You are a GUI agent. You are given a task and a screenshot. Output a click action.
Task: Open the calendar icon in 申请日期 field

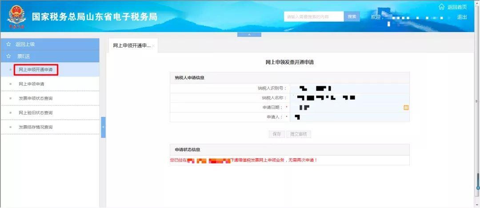406,108
